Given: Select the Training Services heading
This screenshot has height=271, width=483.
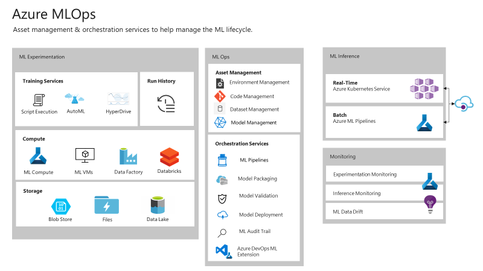Looking at the screenshot, I should tap(43, 81).
